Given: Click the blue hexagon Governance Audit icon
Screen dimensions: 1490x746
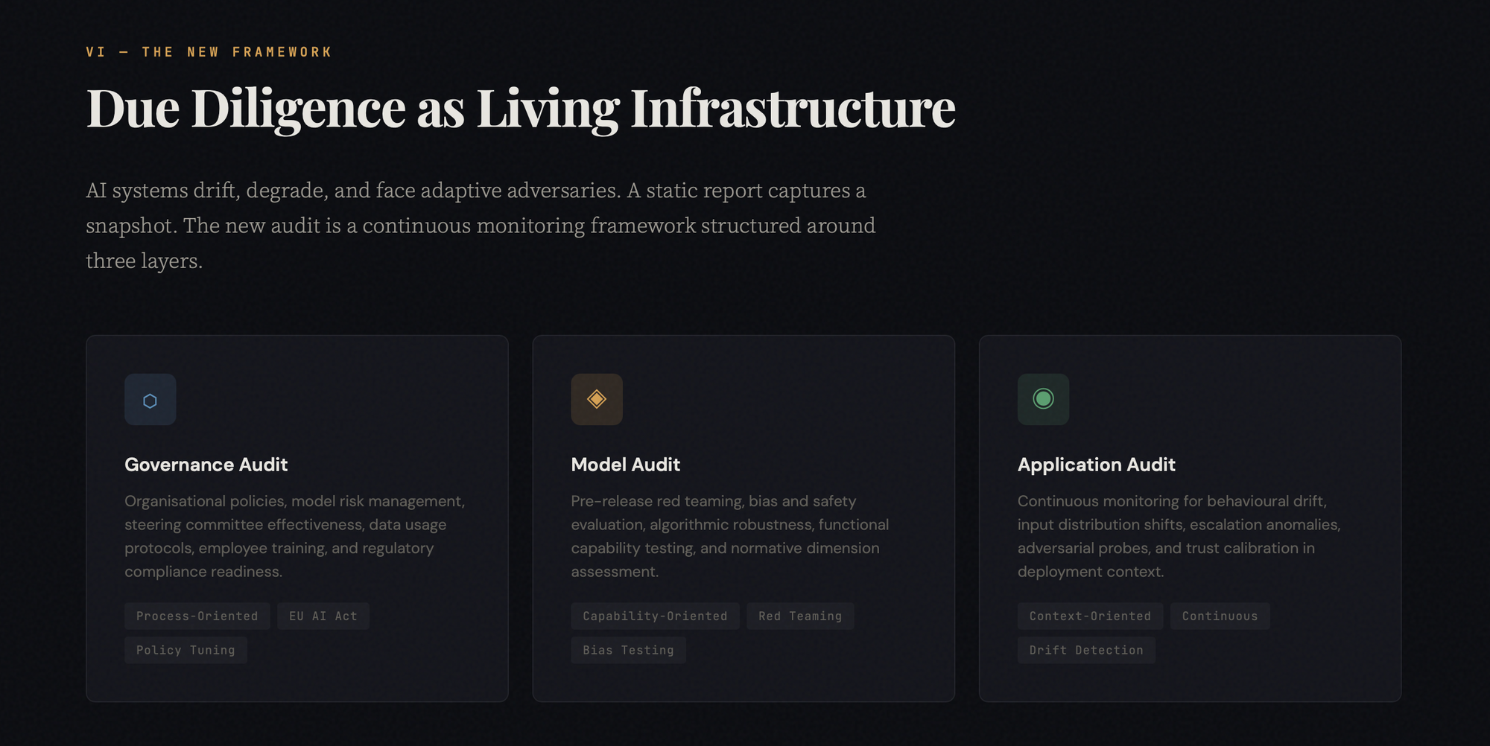Looking at the screenshot, I should pos(150,400).
